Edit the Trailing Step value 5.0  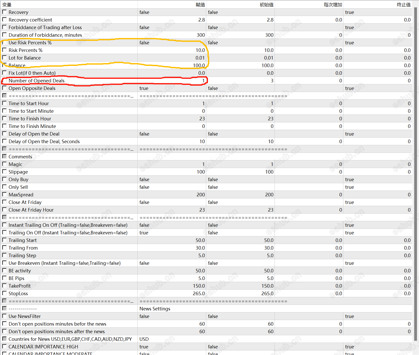[x=172, y=255]
